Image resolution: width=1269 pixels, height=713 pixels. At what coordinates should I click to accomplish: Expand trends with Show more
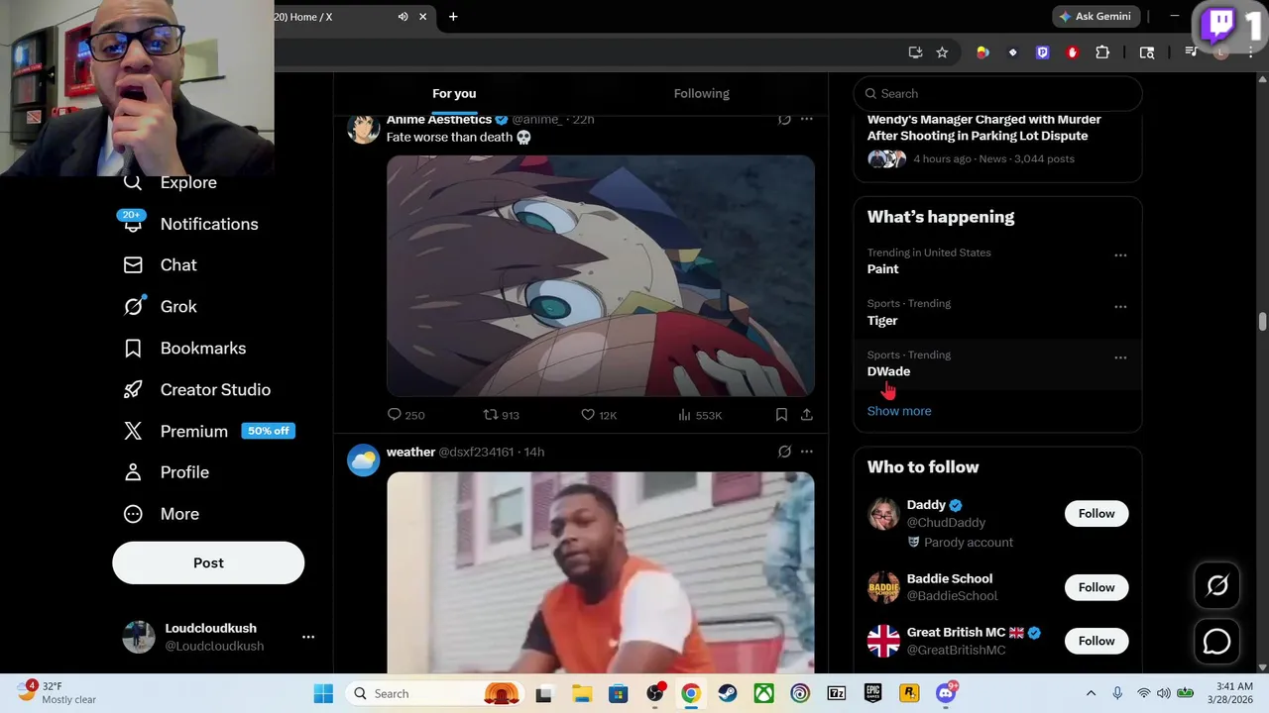(899, 411)
